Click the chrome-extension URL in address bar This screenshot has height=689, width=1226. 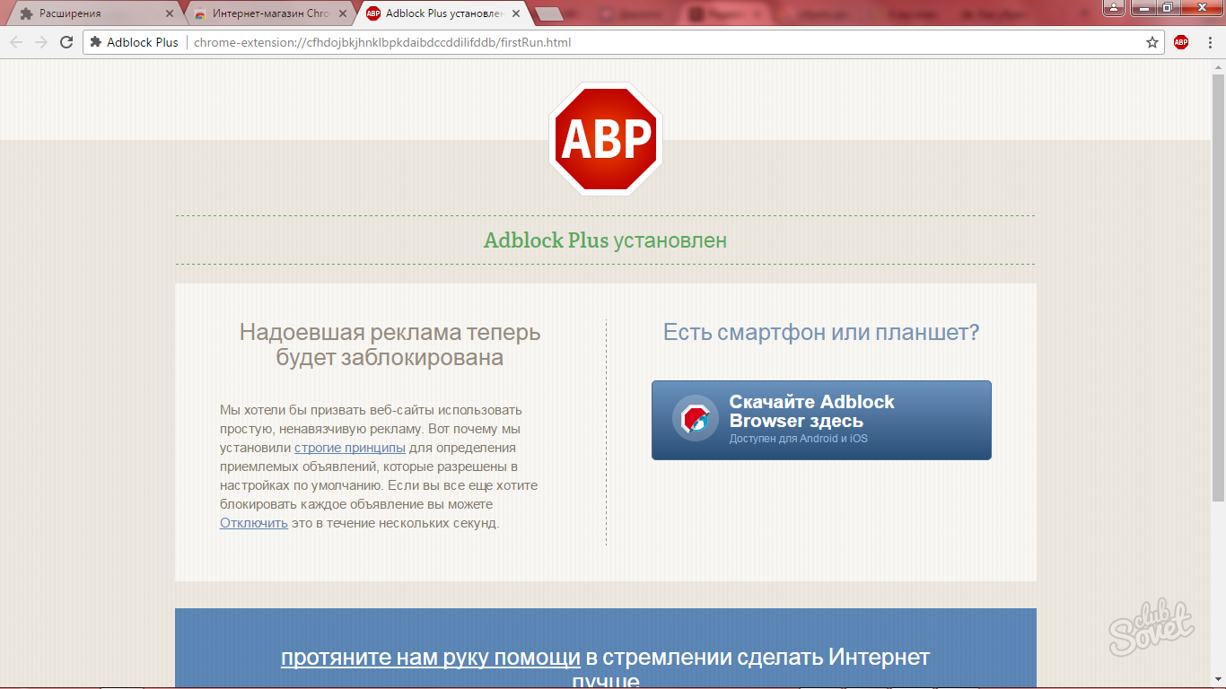(382, 42)
